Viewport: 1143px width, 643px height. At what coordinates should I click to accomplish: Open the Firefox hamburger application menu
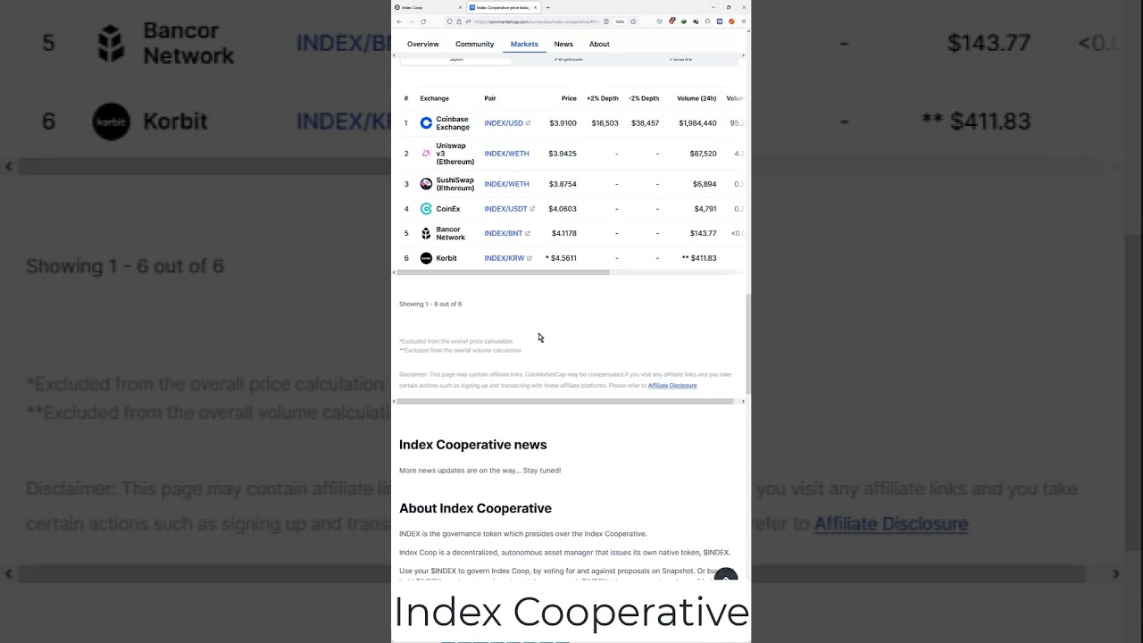[744, 21]
